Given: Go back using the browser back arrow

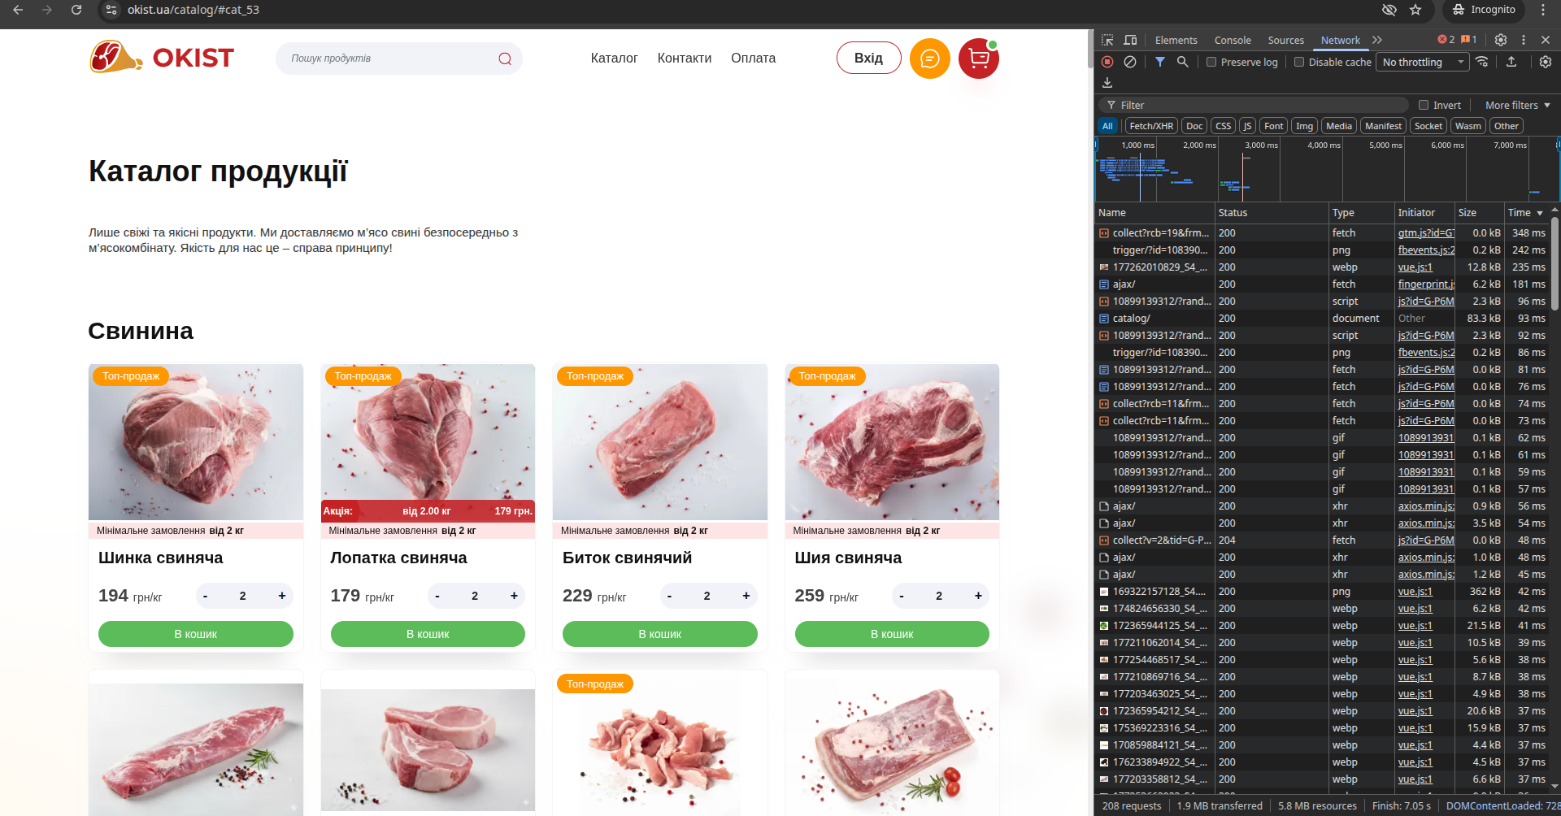Looking at the screenshot, I should (x=18, y=10).
